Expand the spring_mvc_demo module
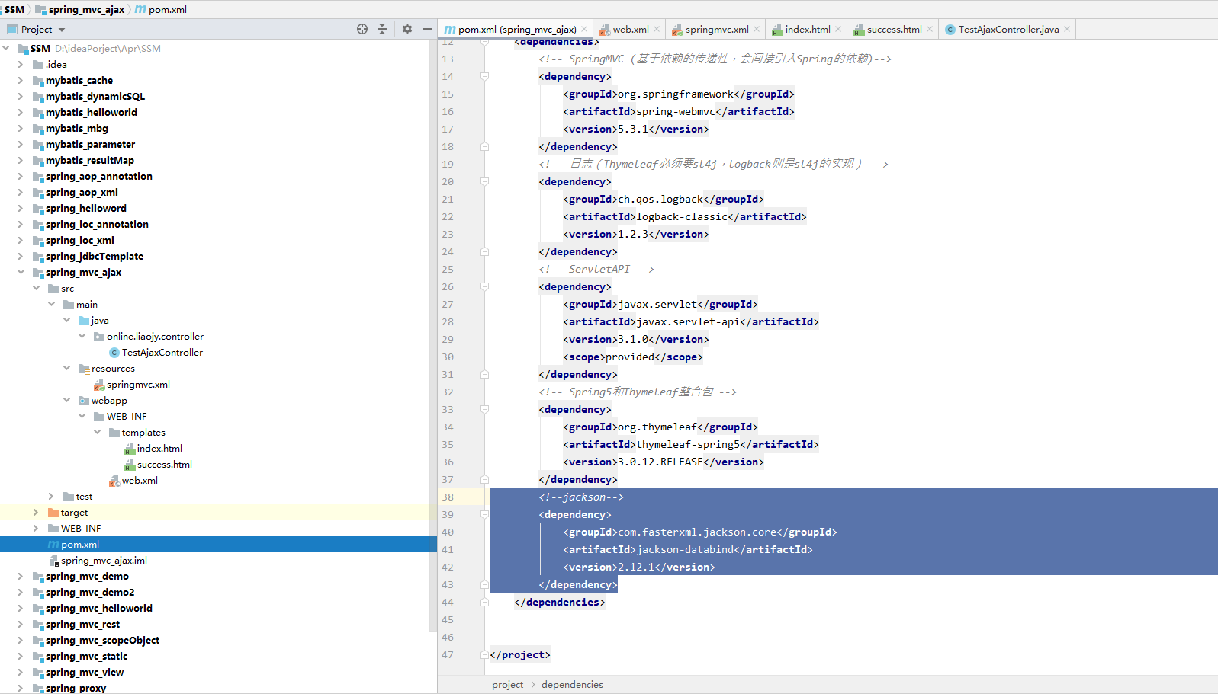Image resolution: width=1218 pixels, height=694 pixels. (21, 576)
